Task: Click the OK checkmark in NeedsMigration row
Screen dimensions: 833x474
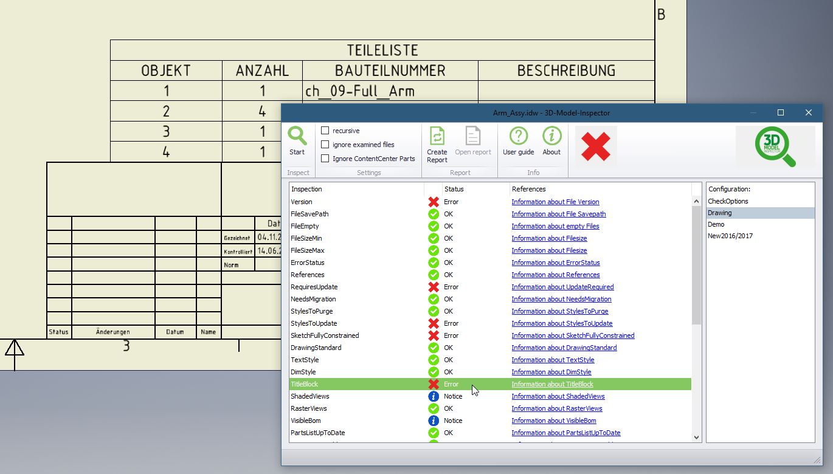Action: [434, 299]
